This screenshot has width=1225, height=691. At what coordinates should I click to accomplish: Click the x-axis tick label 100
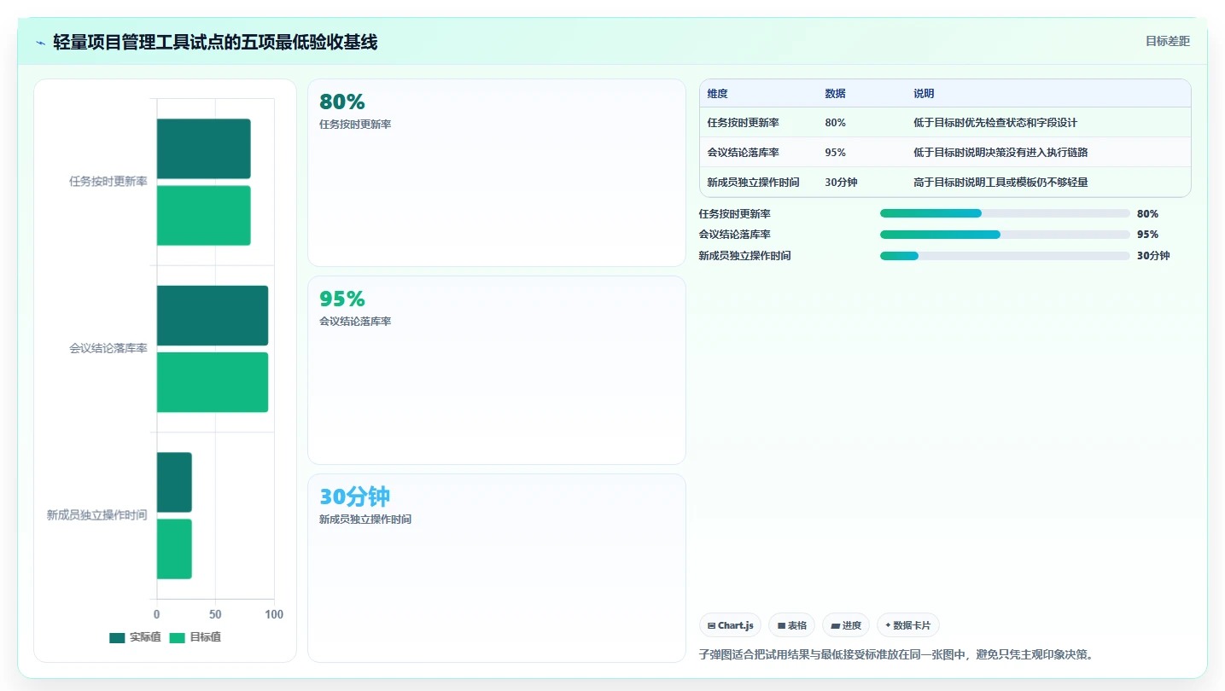coord(274,614)
